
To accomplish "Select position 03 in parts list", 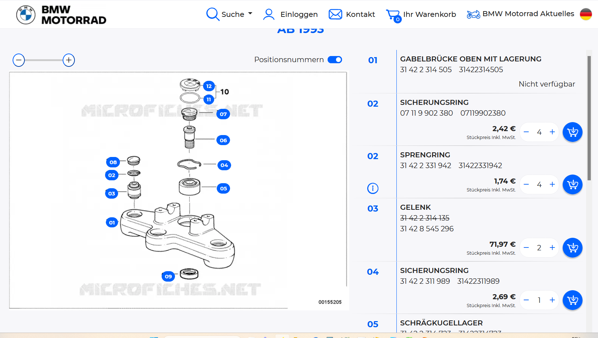I will click(373, 209).
